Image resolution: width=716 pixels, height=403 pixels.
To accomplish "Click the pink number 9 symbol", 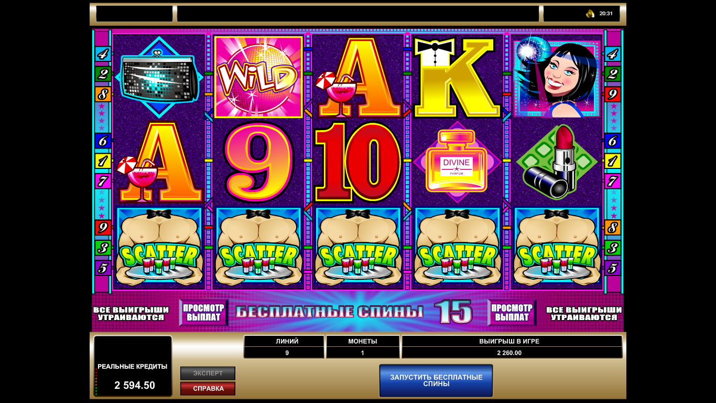I will point(258,162).
